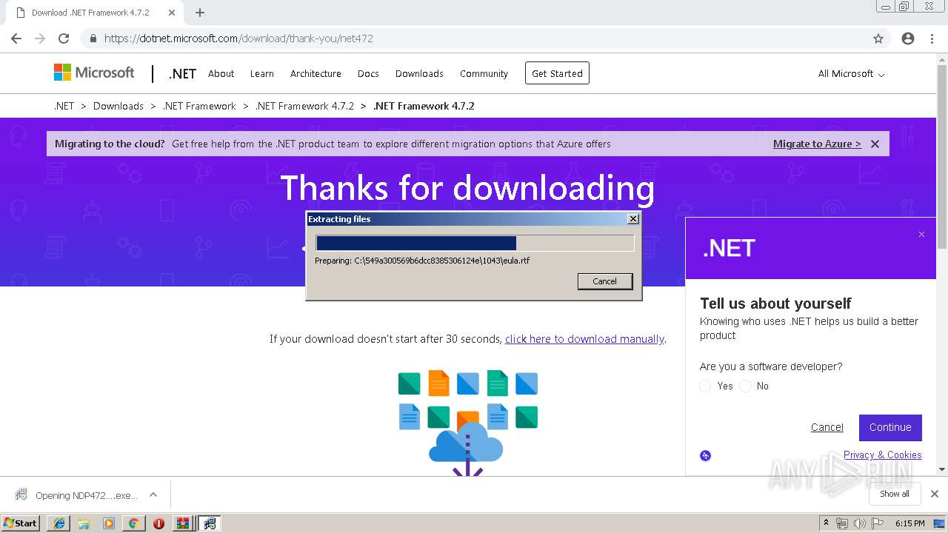This screenshot has width=948, height=533.
Task: Open Privacy & Cookies link
Action: [883, 455]
